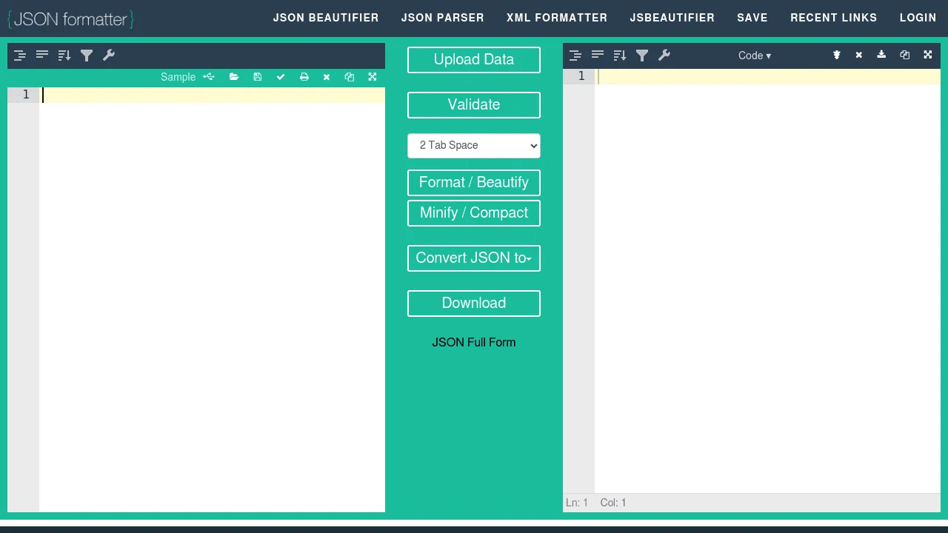This screenshot has height=533, width=948.
Task: Download output using right editor download icon
Action: (881, 56)
